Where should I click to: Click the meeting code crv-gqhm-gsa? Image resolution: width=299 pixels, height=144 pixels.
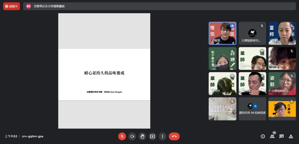(x=32, y=136)
